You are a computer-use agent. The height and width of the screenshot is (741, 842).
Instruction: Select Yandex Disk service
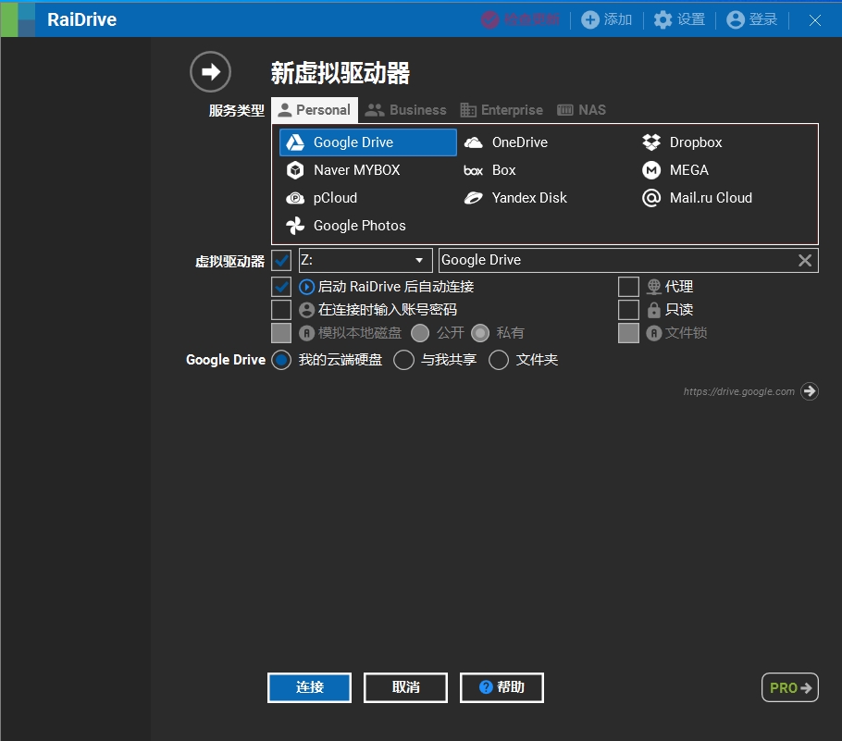click(x=515, y=198)
